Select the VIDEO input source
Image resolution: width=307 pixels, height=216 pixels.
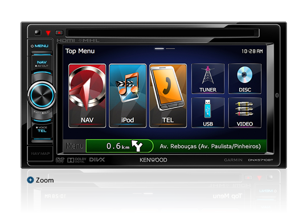click(x=245, y=113)
